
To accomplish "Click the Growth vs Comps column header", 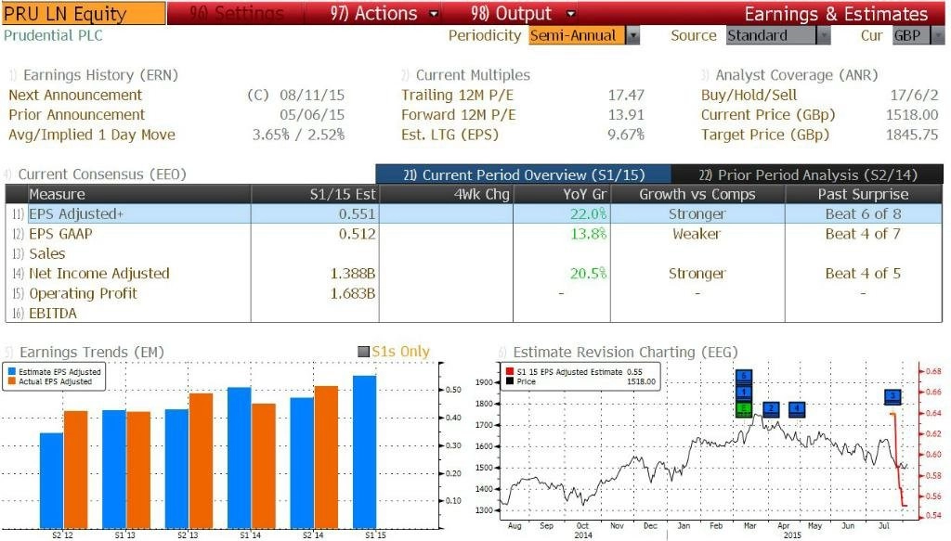I will 697,195.
